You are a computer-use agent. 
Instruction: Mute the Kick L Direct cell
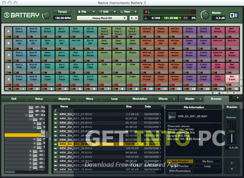(x=15, y=37)
